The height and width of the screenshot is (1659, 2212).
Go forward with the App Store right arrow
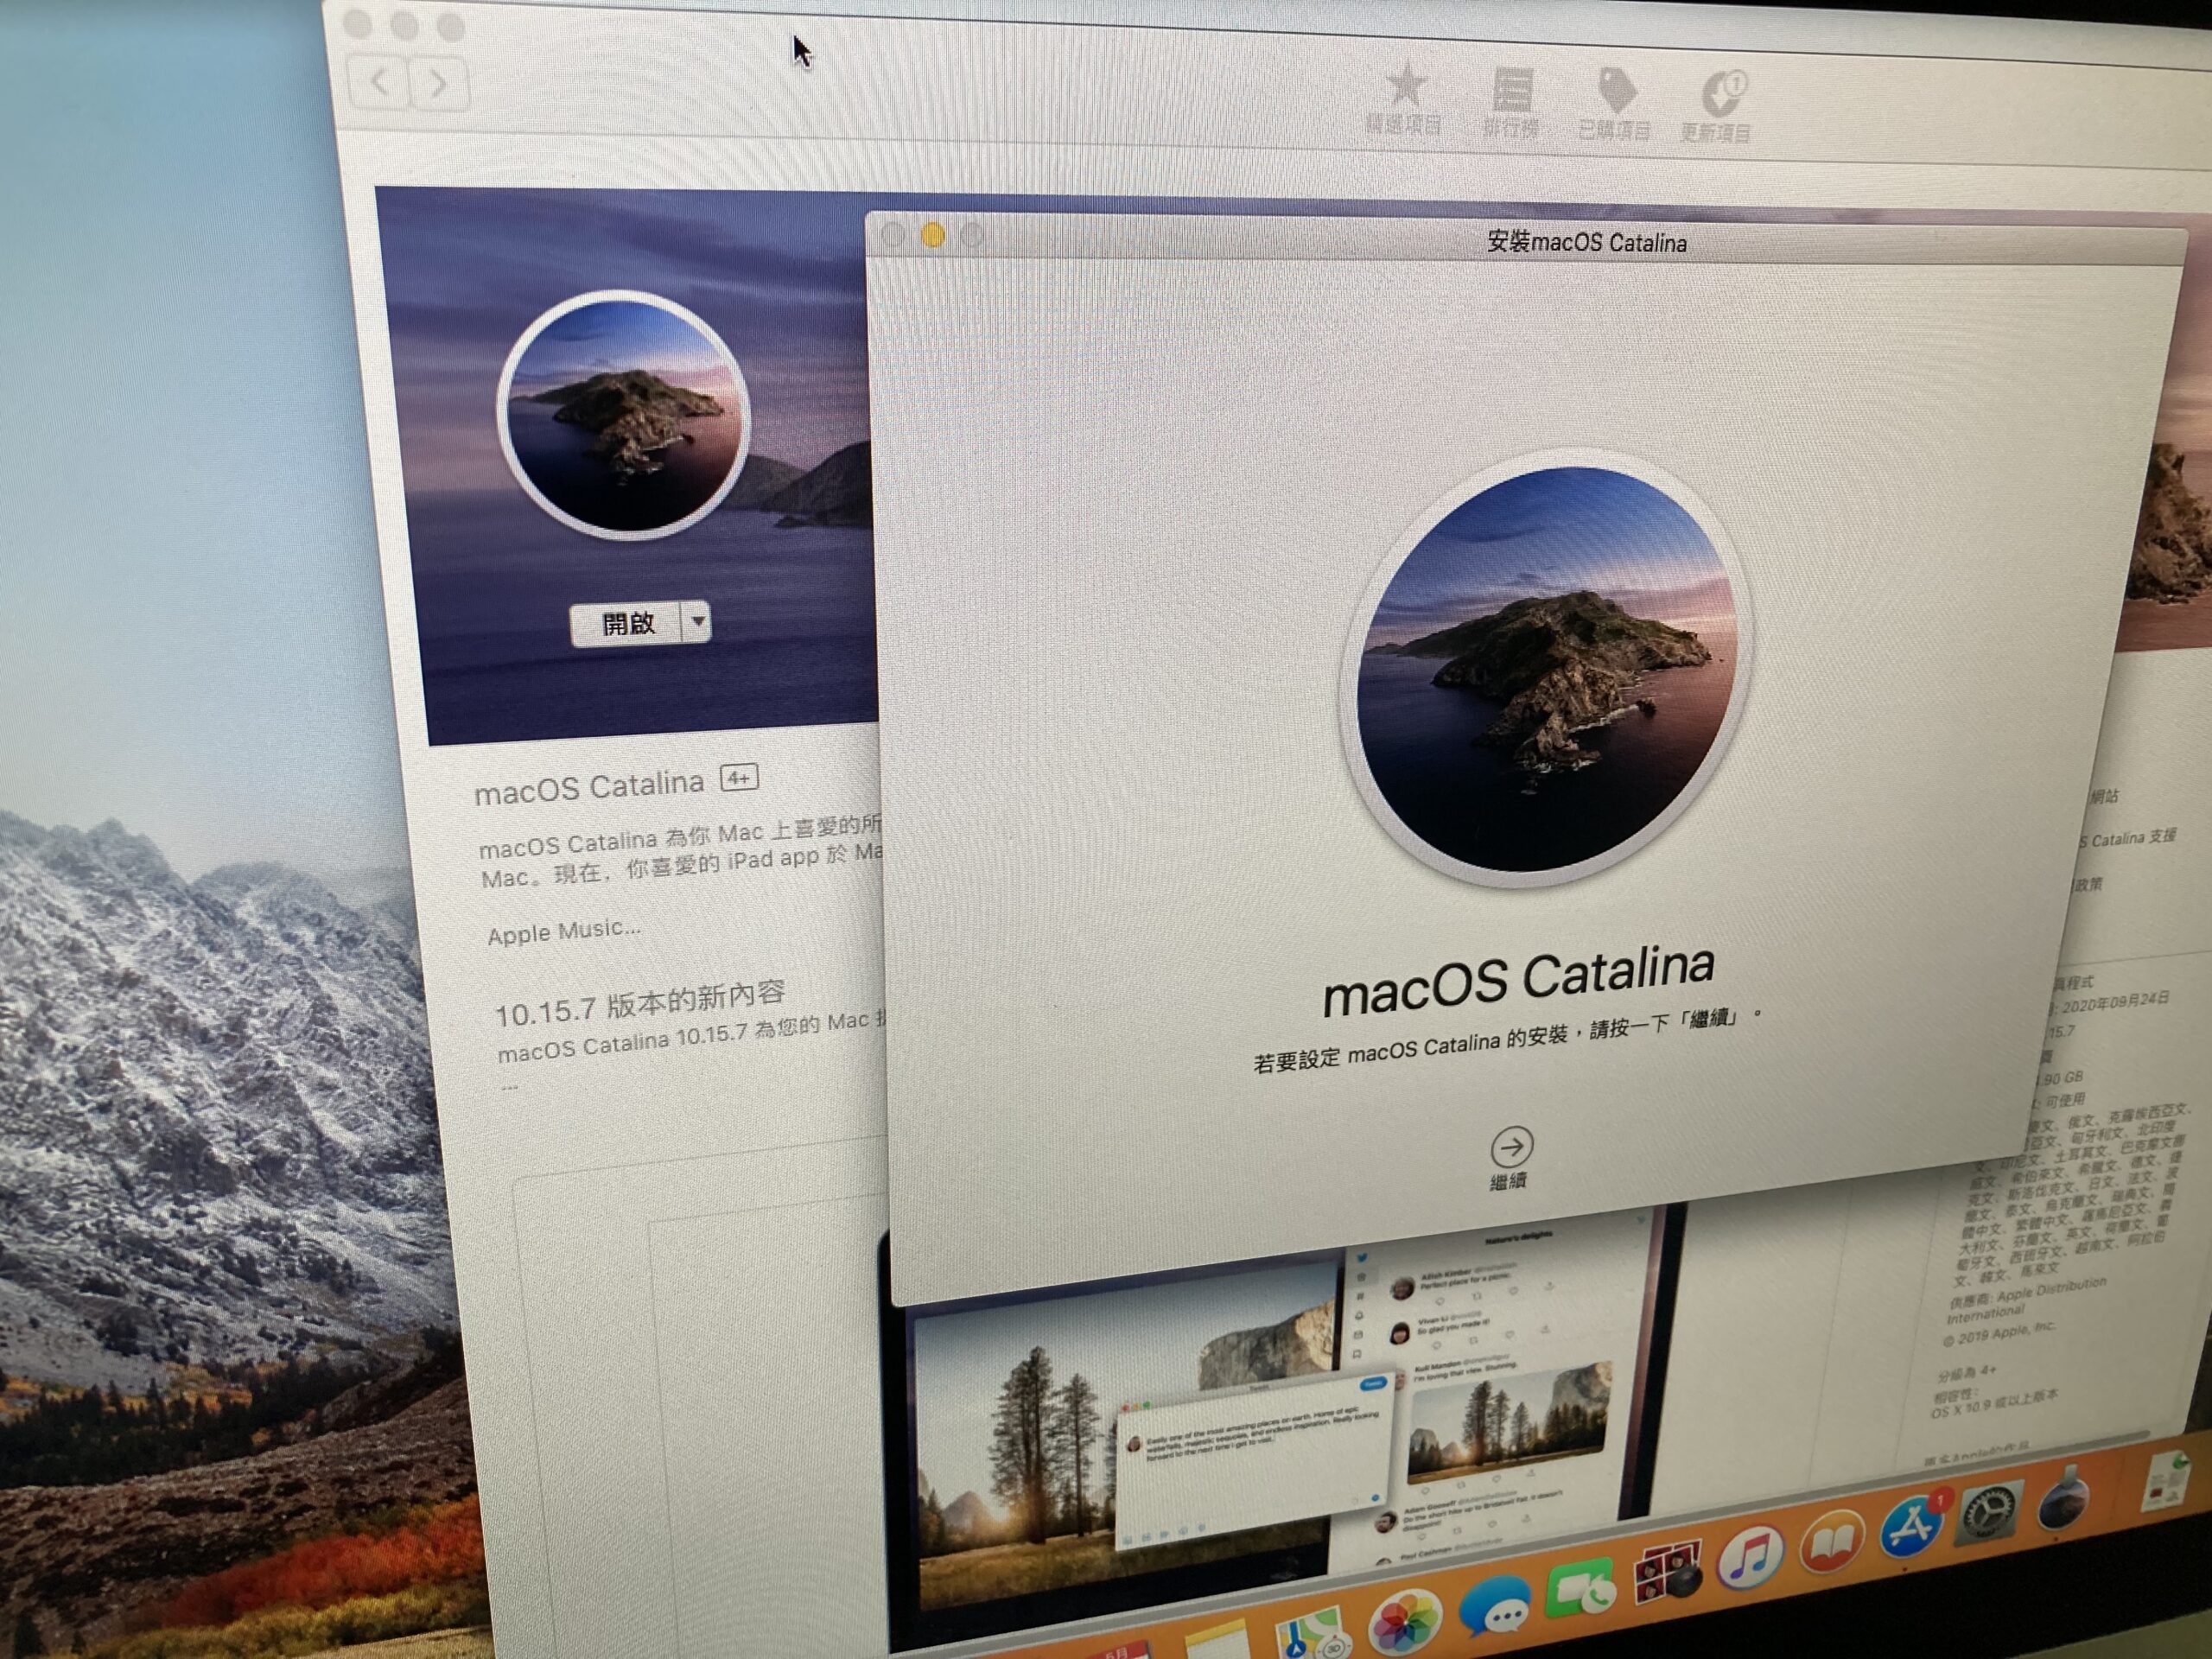point(440,84)
